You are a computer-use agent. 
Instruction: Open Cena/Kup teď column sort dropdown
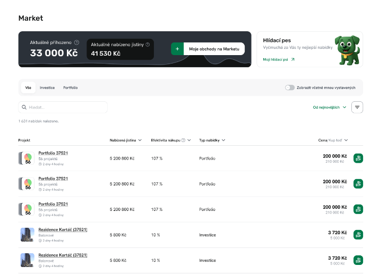(x=334, y=140)
